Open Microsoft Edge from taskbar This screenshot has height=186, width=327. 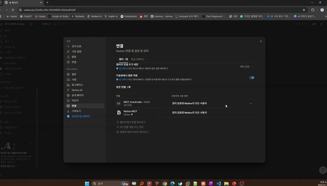pyautogui.click(x=172, y=184)
